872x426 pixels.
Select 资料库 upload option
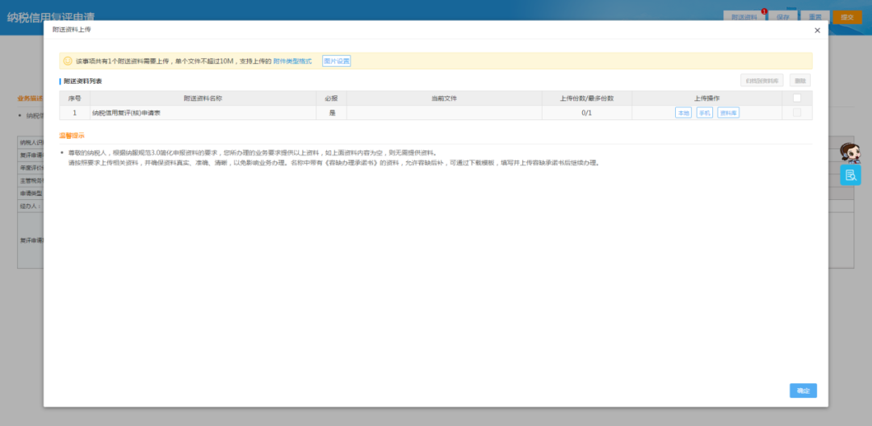coord(728,113)
